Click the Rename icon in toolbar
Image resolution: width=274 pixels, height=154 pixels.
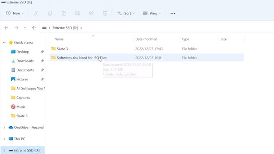[x=77, y=13]
